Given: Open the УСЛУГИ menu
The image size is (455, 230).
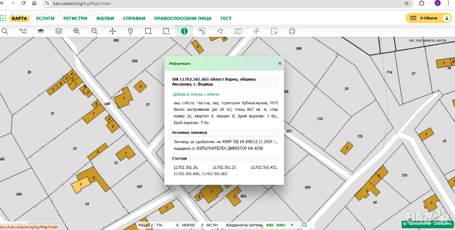Looking at the screenshot, I should pos(45,18).
